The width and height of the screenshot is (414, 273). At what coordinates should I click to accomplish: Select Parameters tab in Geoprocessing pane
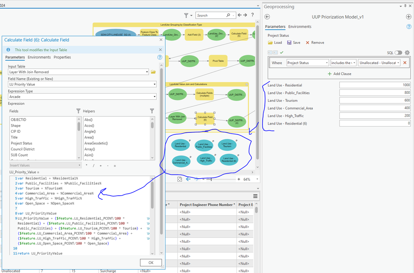pos(275,26)
